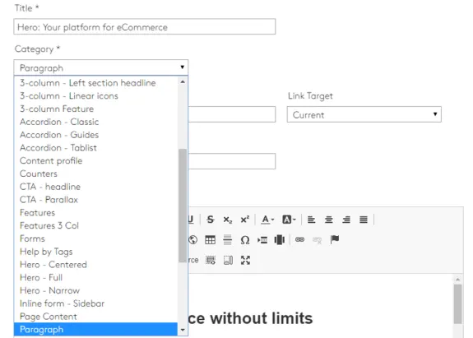Viewport: 473px width, 338px height.
Task: Apply superscript formatting
Action: (244, 220)
